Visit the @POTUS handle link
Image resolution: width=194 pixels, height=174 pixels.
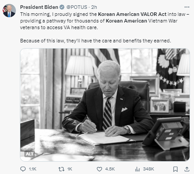[77, 7]
